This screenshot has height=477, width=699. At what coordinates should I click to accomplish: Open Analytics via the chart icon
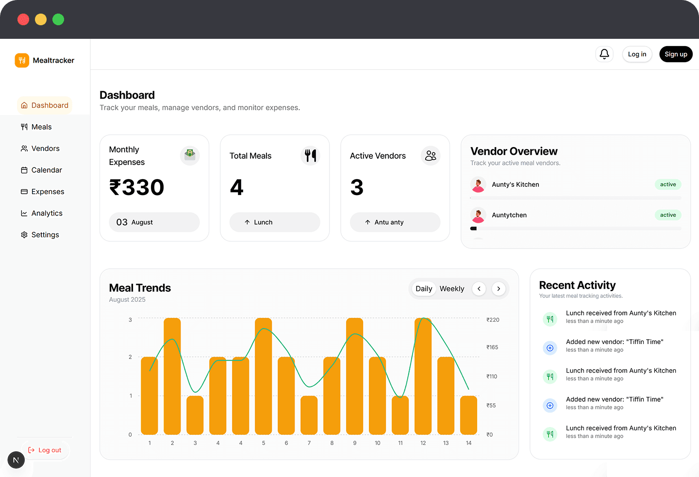tap(24, 213)
